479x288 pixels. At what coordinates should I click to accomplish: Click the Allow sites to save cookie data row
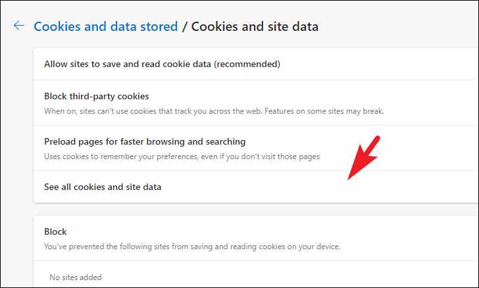point(256,64)
